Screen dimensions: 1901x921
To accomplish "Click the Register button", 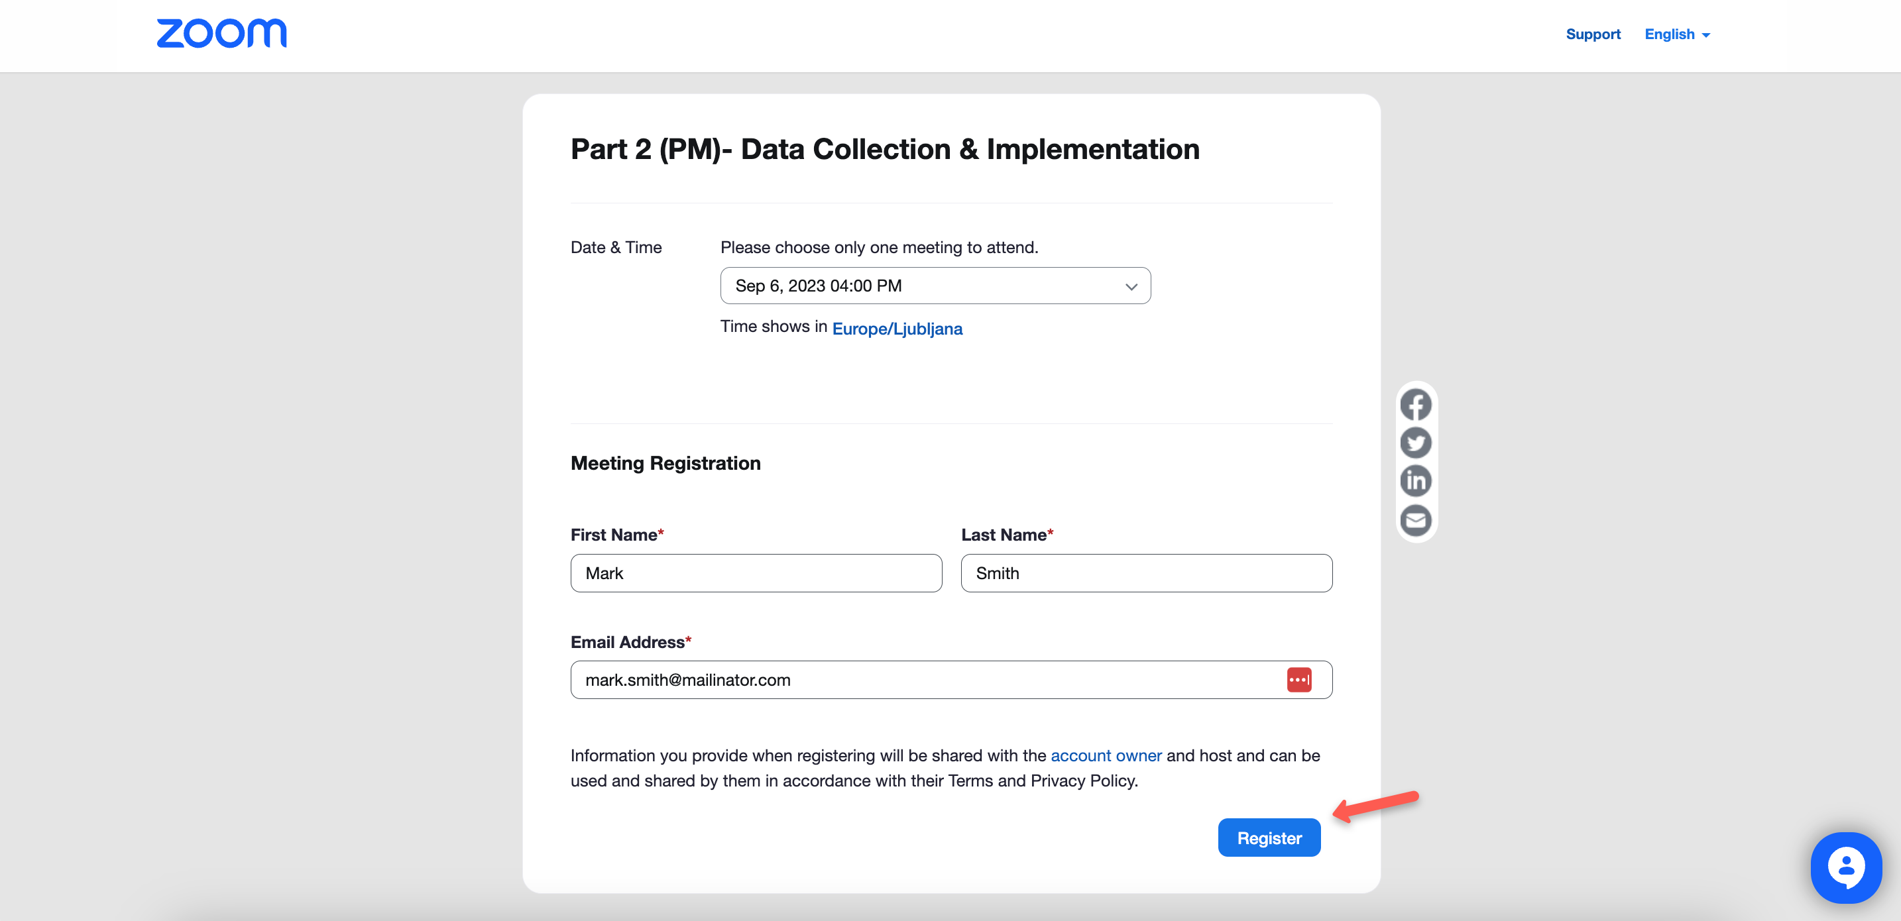I will pyautogui.click(x=1269, y=838).
